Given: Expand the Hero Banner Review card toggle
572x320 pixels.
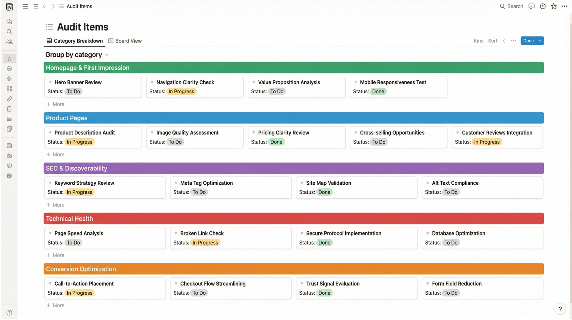Looking at the screenshot, I should click(50, 82).
